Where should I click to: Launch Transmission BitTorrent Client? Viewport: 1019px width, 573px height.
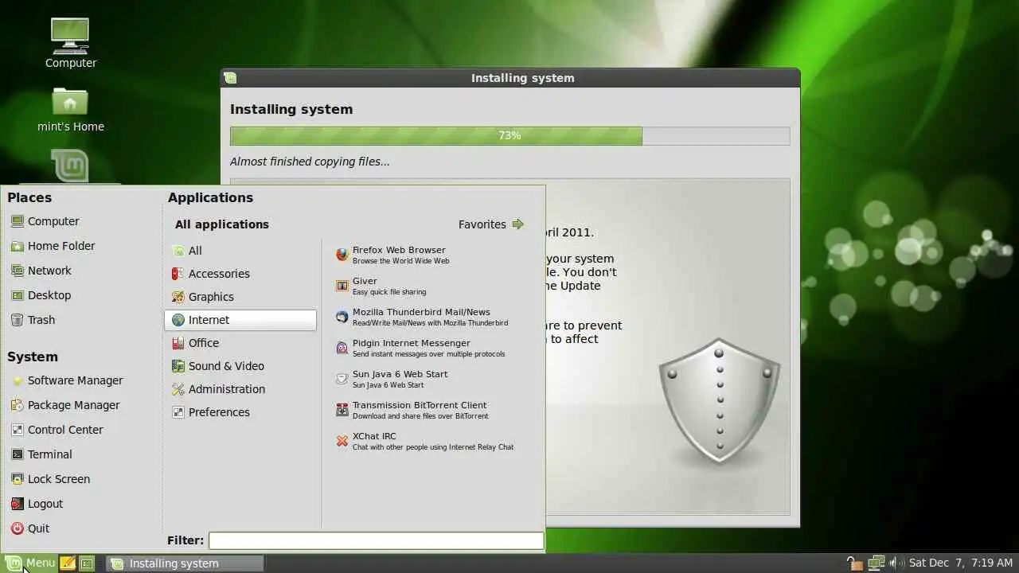click(x=412, y=410)
